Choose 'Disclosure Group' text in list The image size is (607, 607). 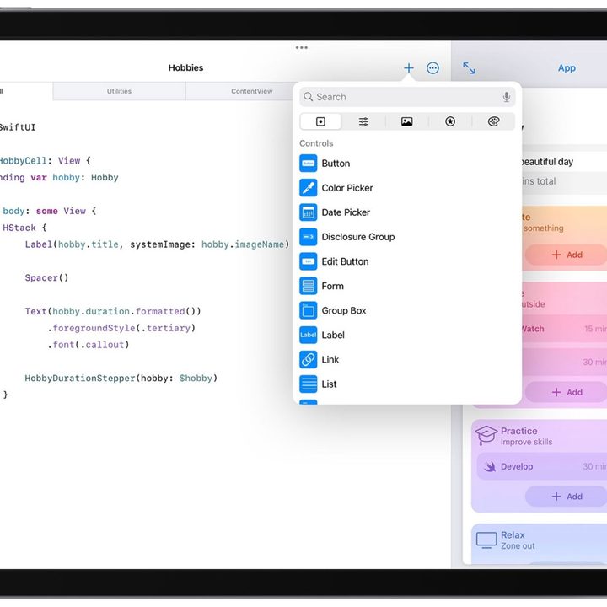pyautogui.click(x=358, y=237)
